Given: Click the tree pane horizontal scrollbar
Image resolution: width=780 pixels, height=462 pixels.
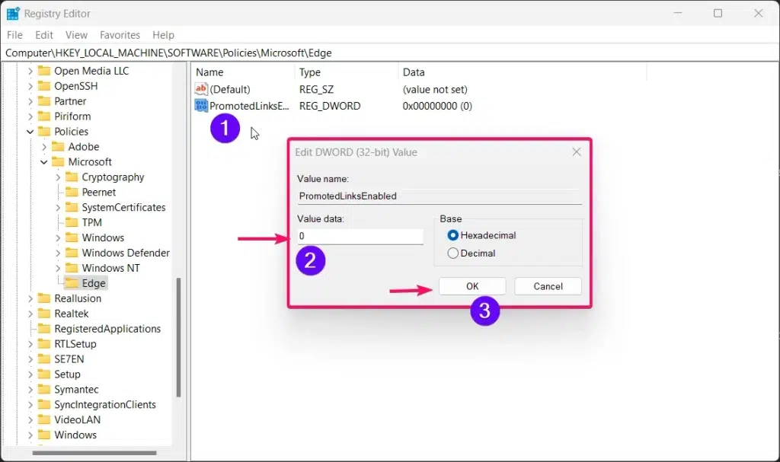Looking at the screenshot, I should pos(94,453).
